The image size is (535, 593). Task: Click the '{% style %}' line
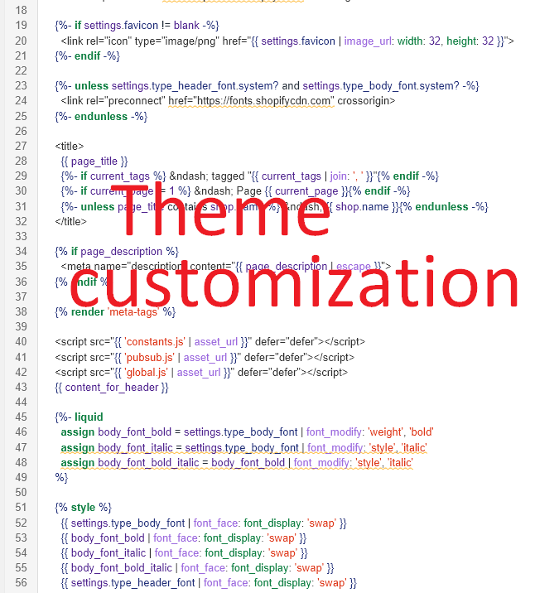pos(83,508)
